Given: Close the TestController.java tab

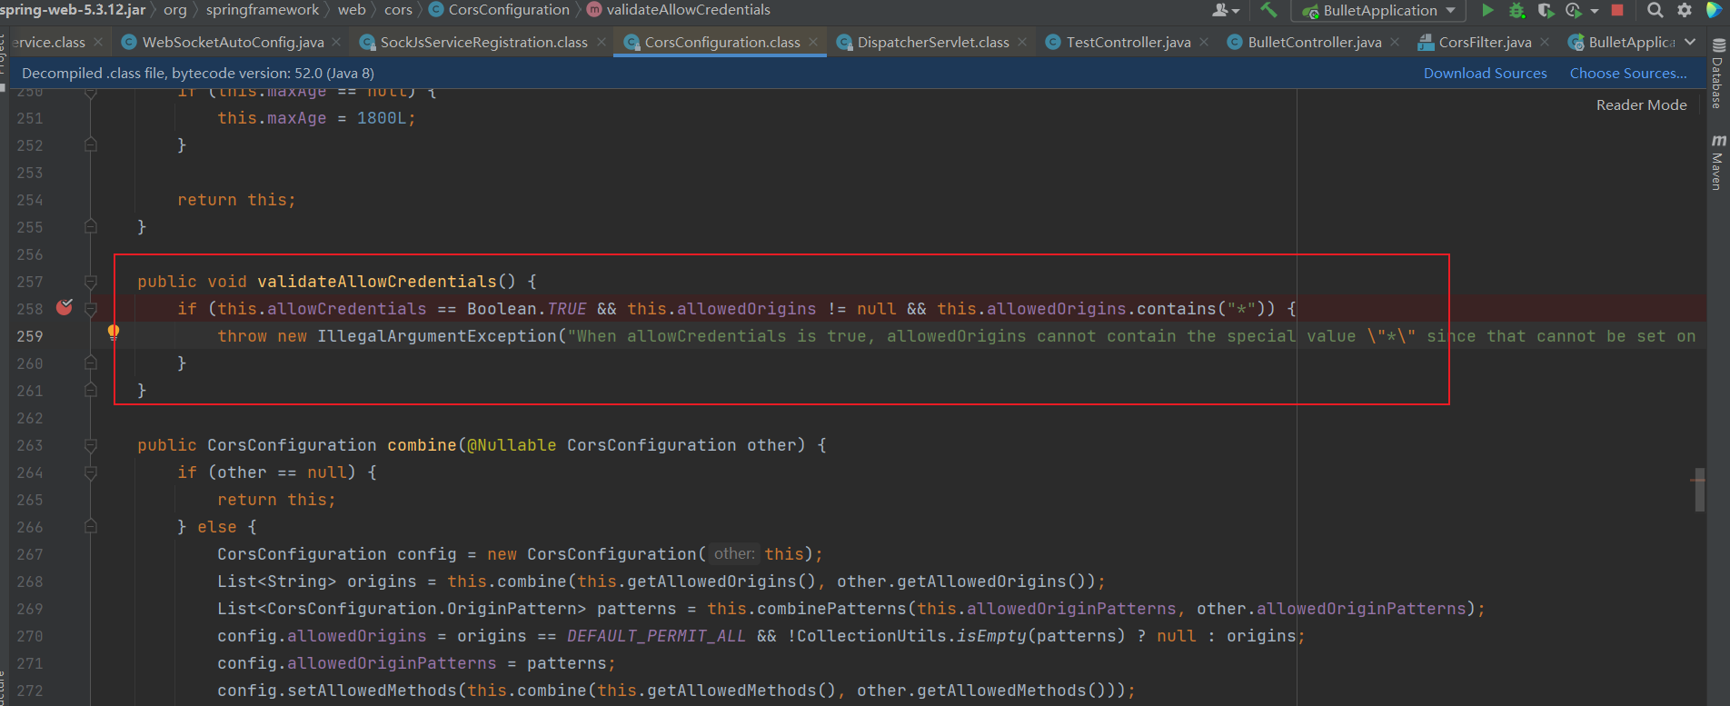Looking at the screenshot, I should (x=1204, y=42).
